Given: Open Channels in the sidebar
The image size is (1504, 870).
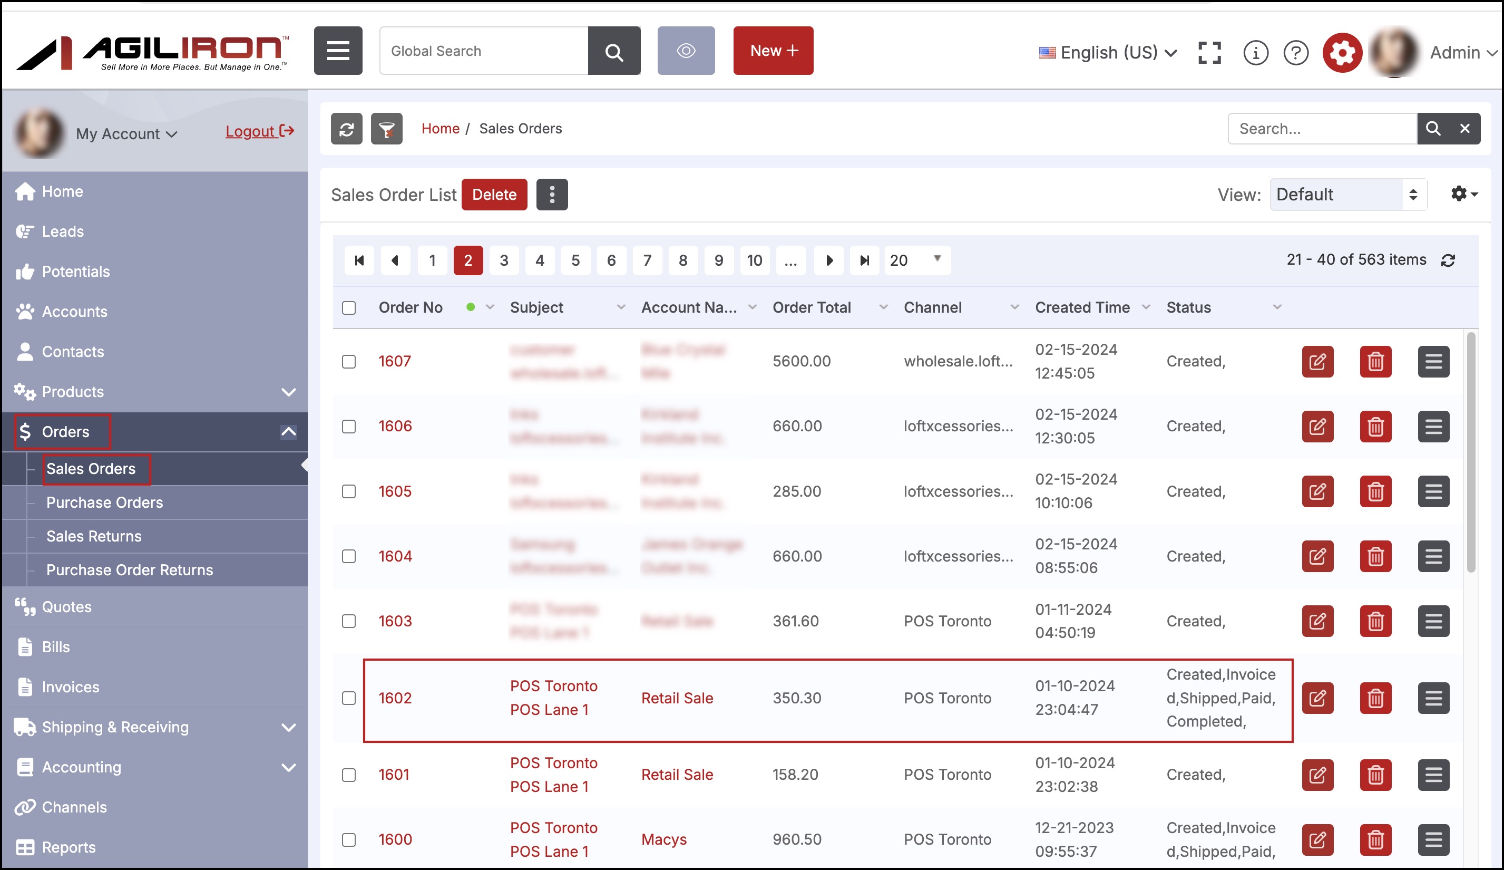Looking at the screenshot, I should point(74,807).
